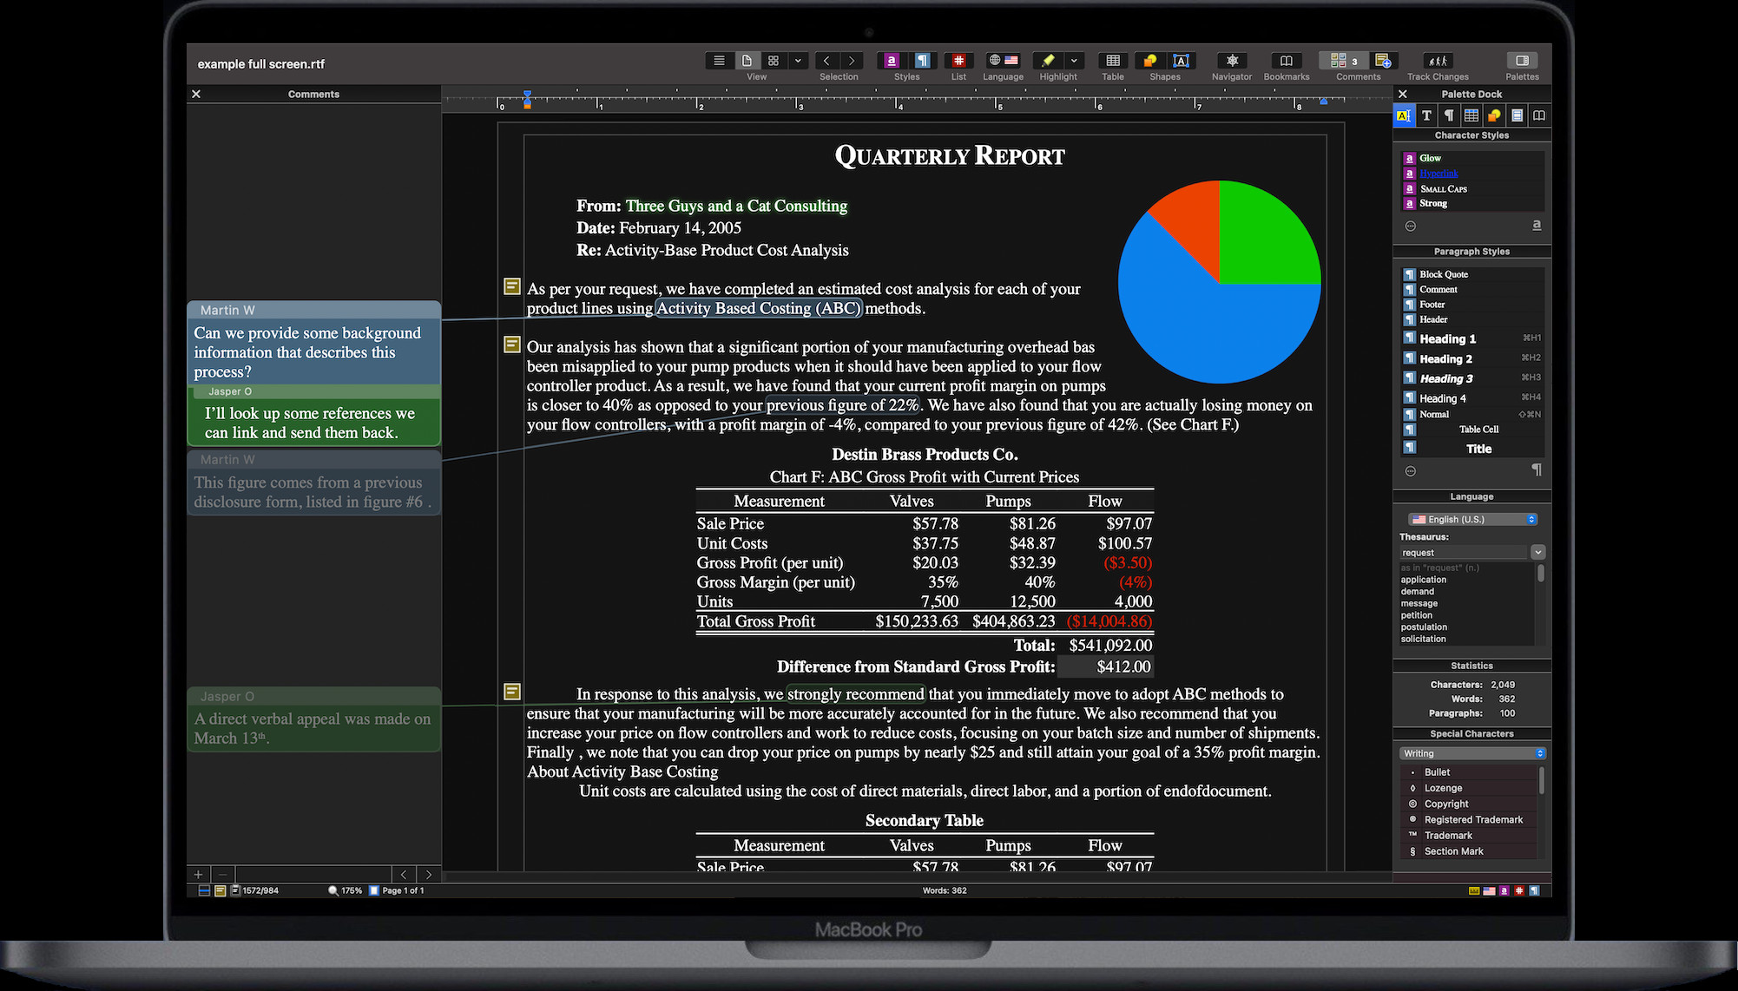Switch Palette Dock to table palette tab
Image resolution: width=1738 pixels, height=991 pixels.
click(x=1471, y=115)
